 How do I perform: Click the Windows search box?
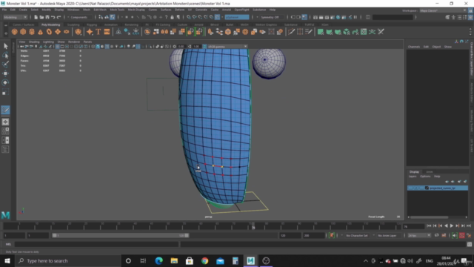tap(67, 260)
